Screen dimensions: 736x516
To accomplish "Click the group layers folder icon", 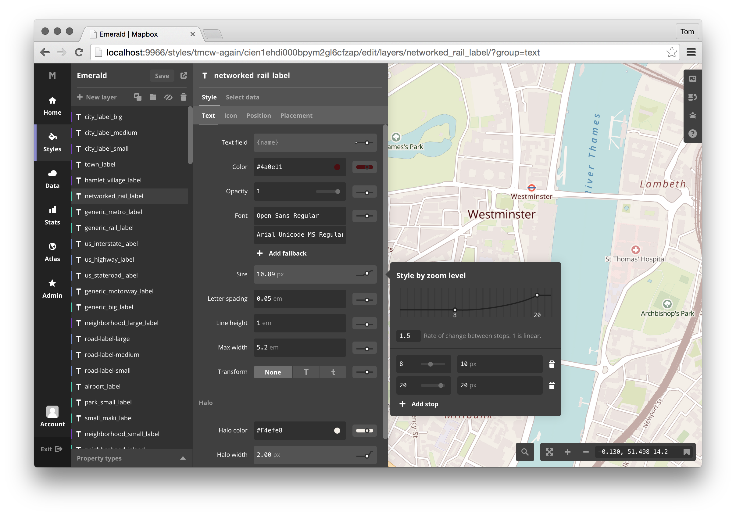I will click(153, 97).
